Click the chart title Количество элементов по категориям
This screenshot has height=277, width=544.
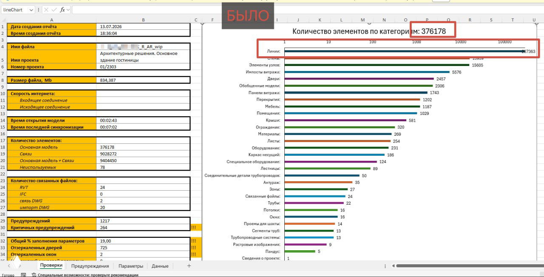pyautogui.click(x=369, y=31)
